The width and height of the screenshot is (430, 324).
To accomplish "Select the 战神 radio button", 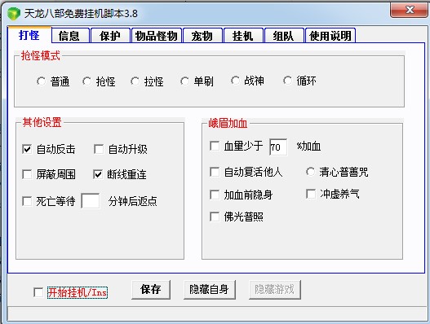I will (x=235, y=81).
